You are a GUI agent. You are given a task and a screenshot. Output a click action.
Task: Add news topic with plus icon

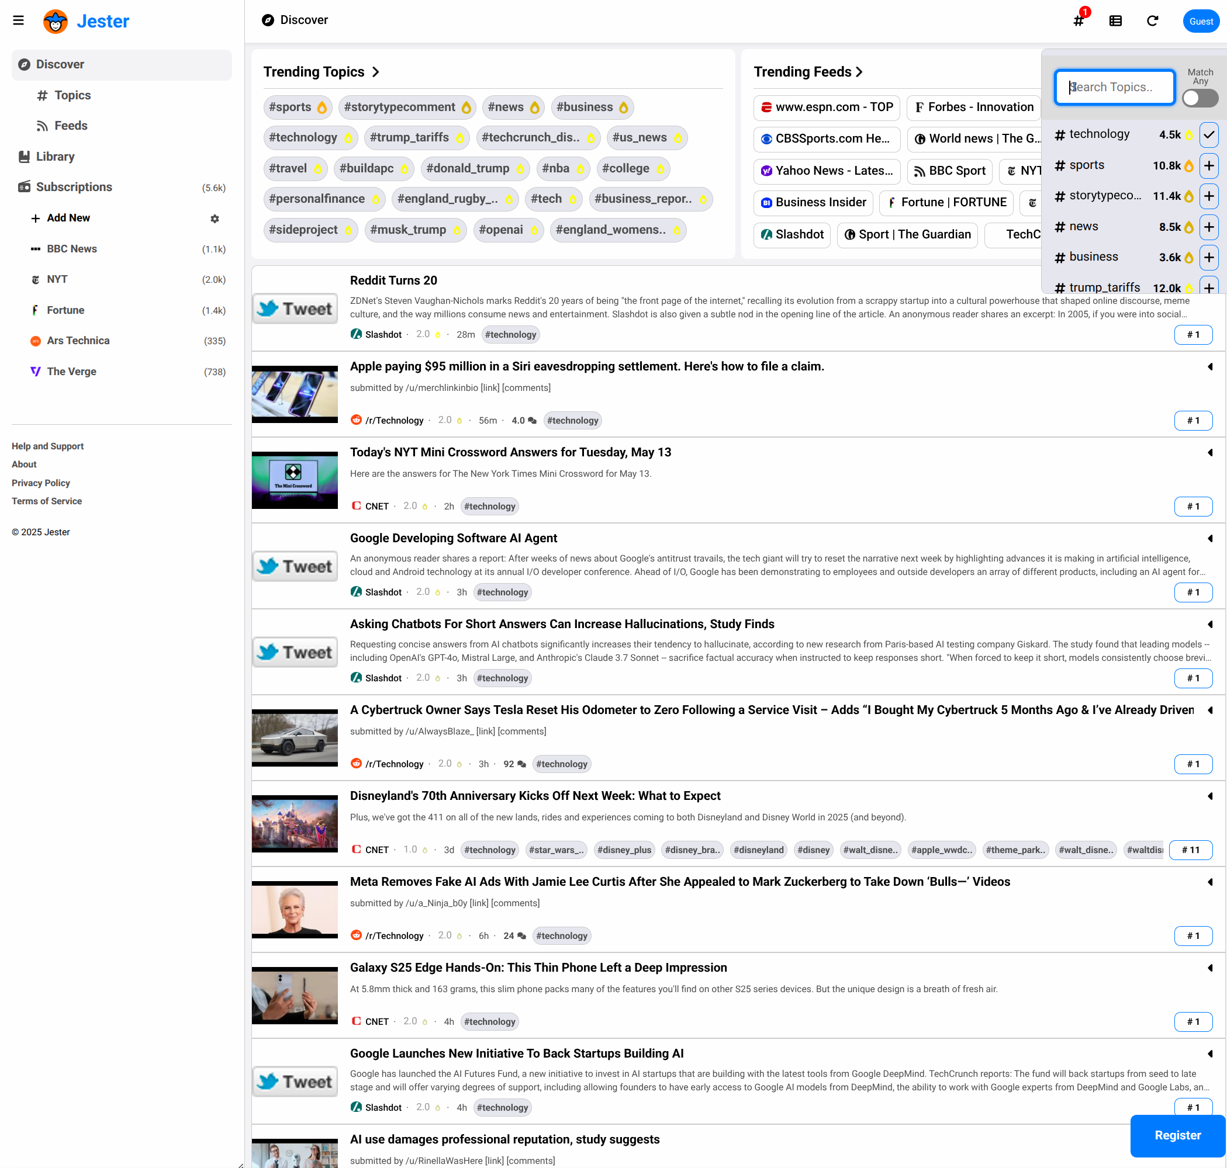1208,227
